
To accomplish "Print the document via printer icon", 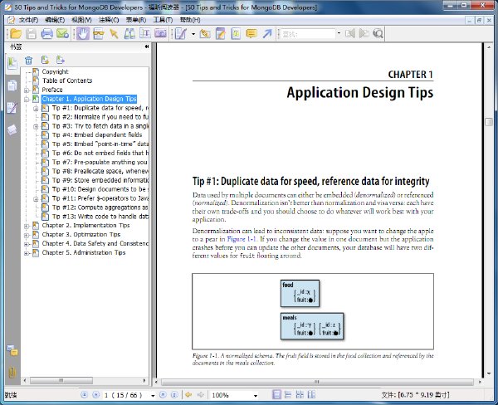I will click(46, 33).
